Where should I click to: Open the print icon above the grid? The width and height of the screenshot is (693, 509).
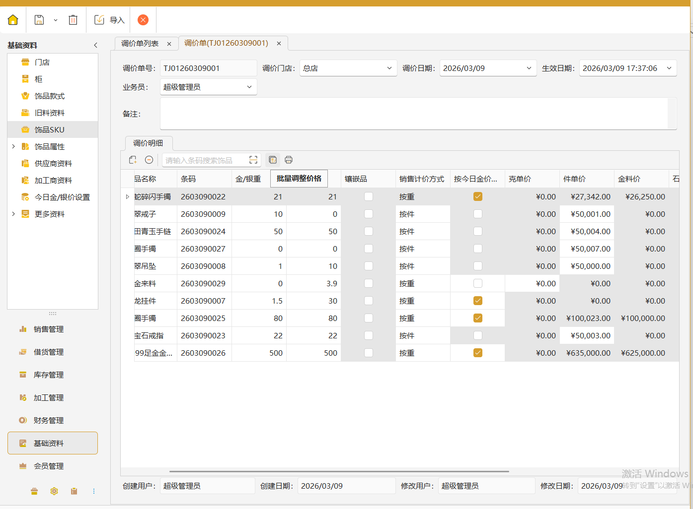(289, 159)
